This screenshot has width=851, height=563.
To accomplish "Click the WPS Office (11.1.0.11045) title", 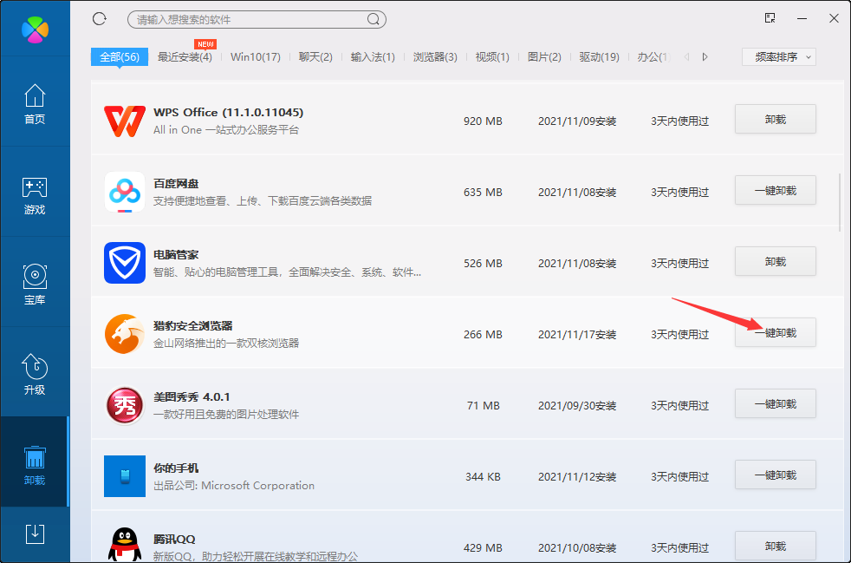I will coord(229,113).
